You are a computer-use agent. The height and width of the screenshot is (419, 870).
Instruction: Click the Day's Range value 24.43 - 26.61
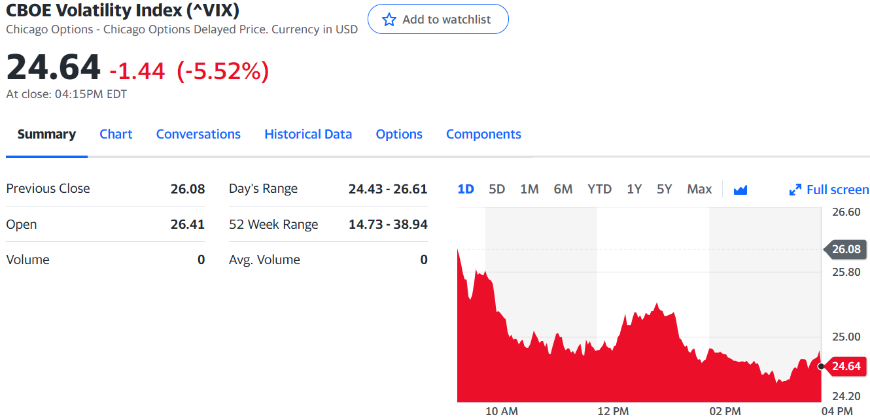[x=388, y=189]
